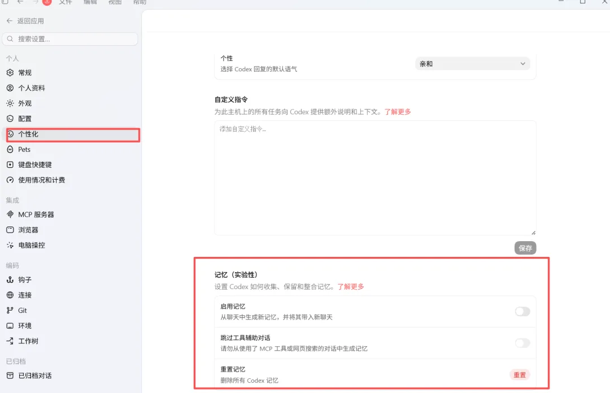The height and width of the screenshot is (393, 610).
Task: Open the 键盘快捷键 settings page
Action: (71, 164)
